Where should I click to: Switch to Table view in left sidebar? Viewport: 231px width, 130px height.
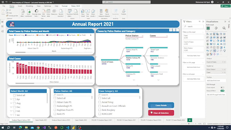[x=2, y=26]
